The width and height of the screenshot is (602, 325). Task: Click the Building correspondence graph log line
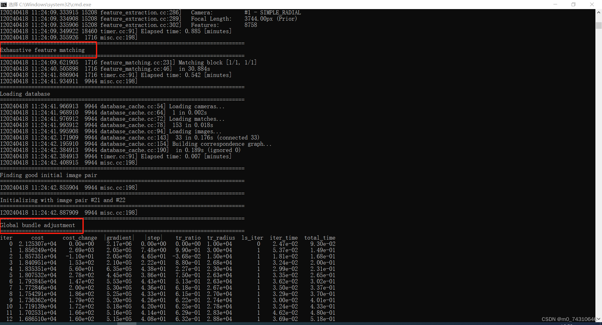click(x=136, y=144)
